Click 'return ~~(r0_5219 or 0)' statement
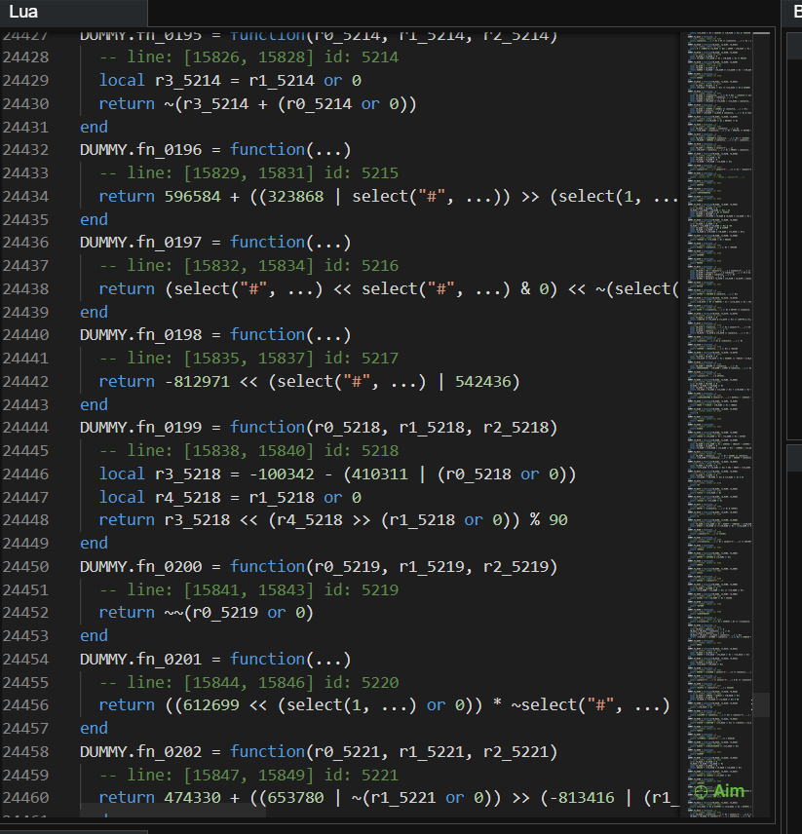The height and width of the screenshot is (834, 802). [206, 613]
